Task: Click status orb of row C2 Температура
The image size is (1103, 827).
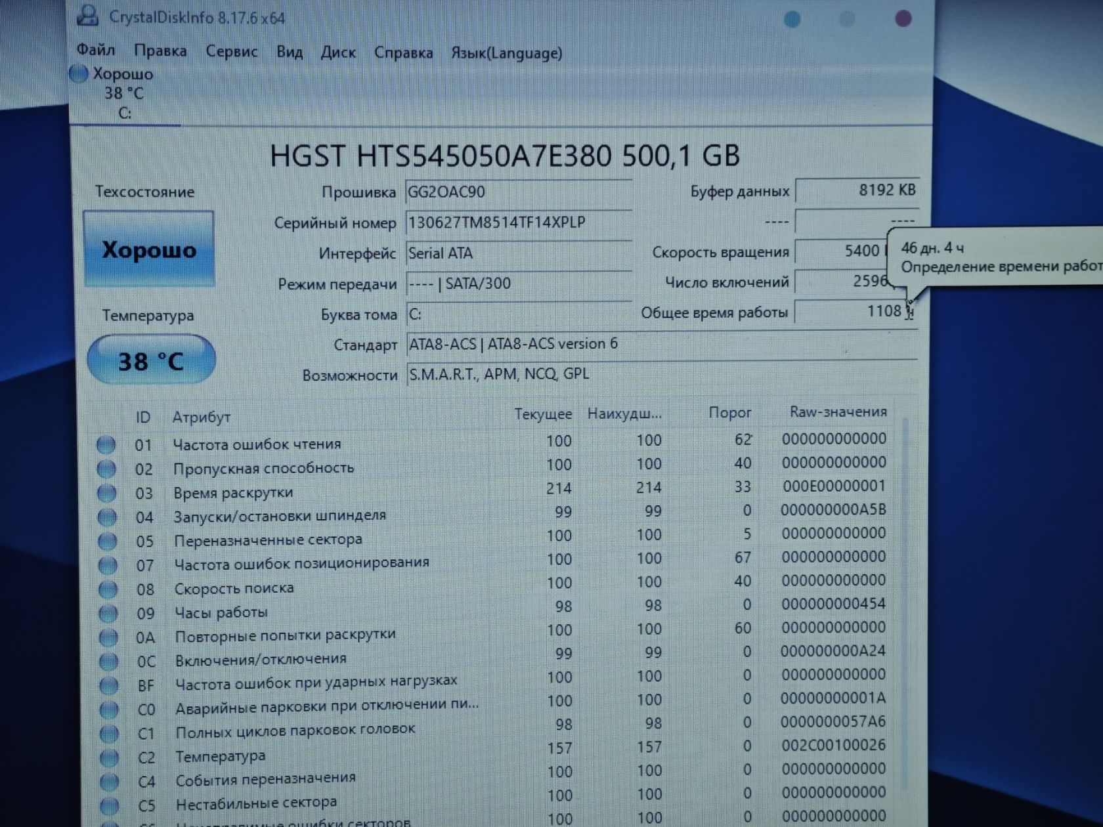Action: coord(110,758)
